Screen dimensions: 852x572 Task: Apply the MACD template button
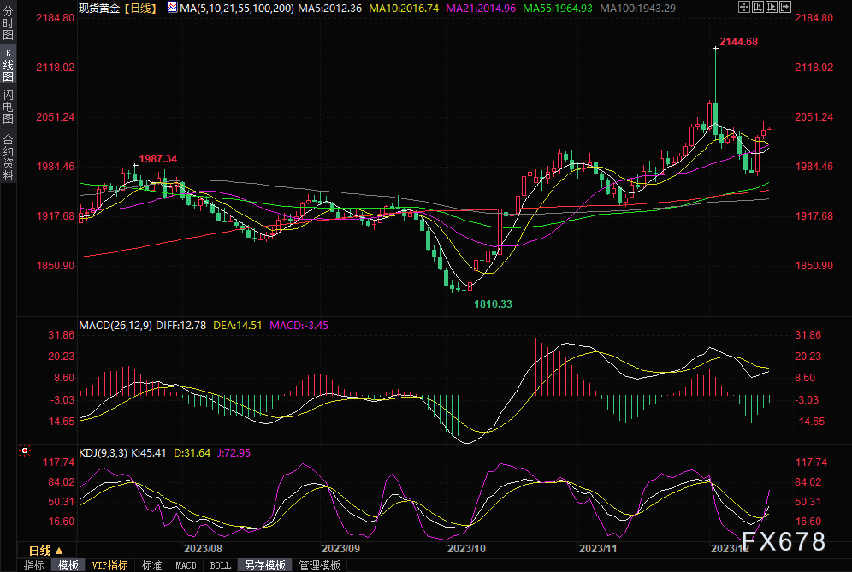(x=186, y=565)
